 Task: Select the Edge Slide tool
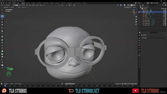(x=2, y=60)
